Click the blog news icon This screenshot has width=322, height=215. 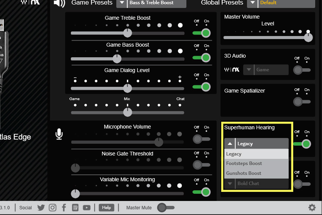[x=75, y=207]
